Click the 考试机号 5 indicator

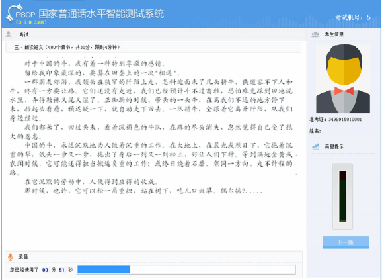point(352,17)
